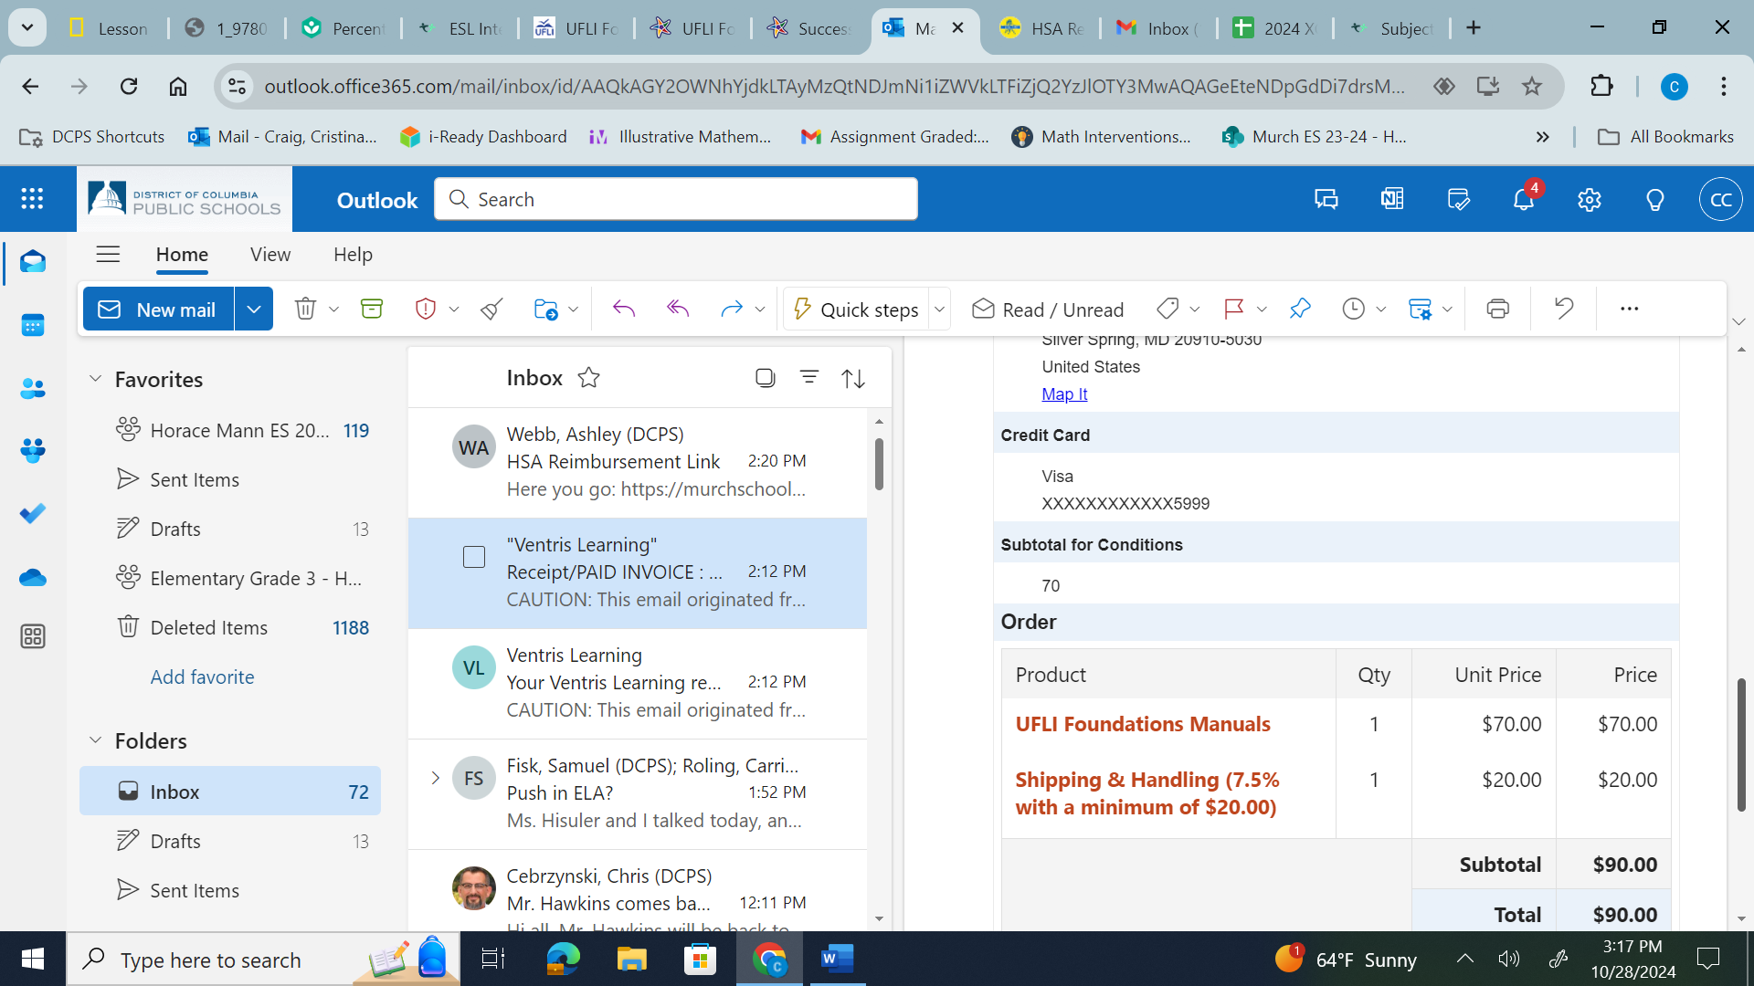Click the Sweep broom icon
Viewport: 1754px width, 986px height.
491,309
